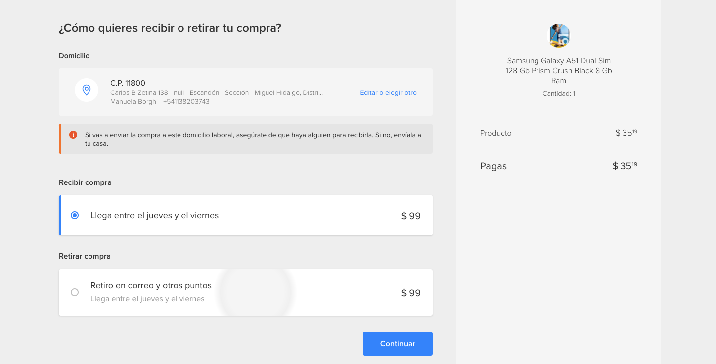Click the C.P. 11800 postal code text
Viewport: 716px width, 364px height.
click(x=128, y=83)
